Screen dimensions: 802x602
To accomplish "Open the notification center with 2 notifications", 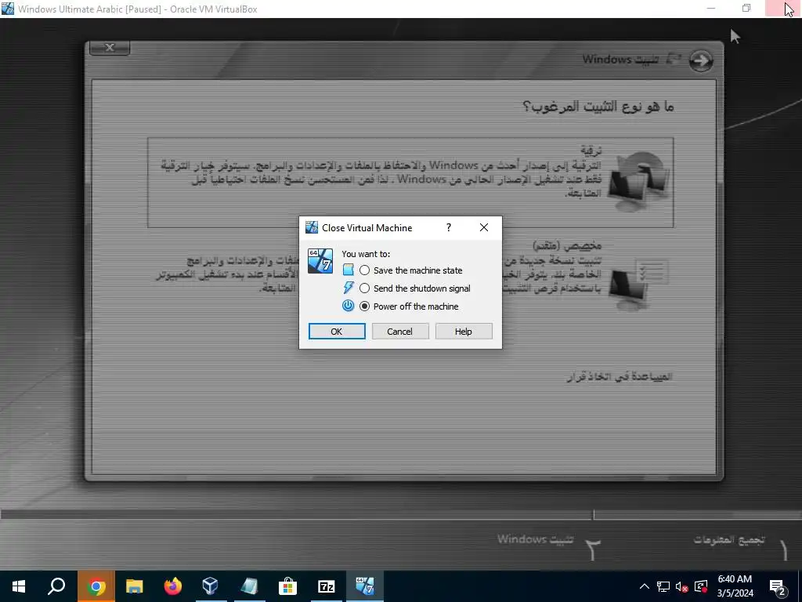I will (778, 586).
